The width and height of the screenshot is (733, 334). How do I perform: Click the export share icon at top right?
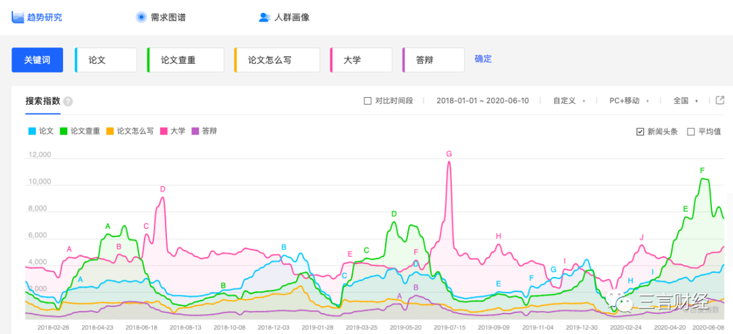tap(720, 100)
